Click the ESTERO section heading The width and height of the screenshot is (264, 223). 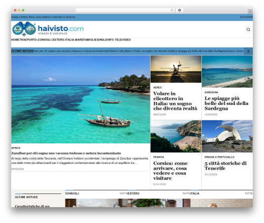tap(134, 193)
